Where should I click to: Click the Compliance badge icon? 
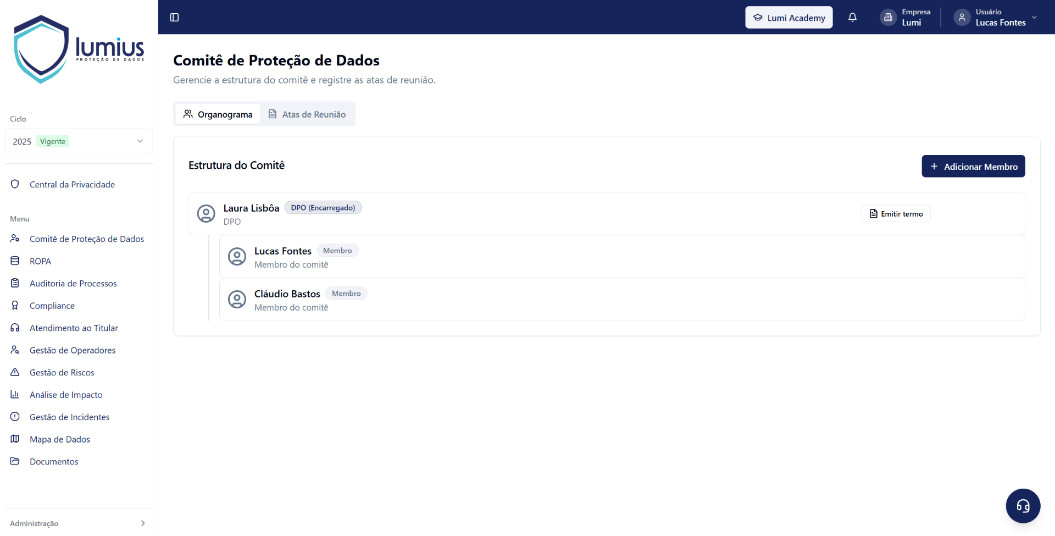click(x=15, y=305)
